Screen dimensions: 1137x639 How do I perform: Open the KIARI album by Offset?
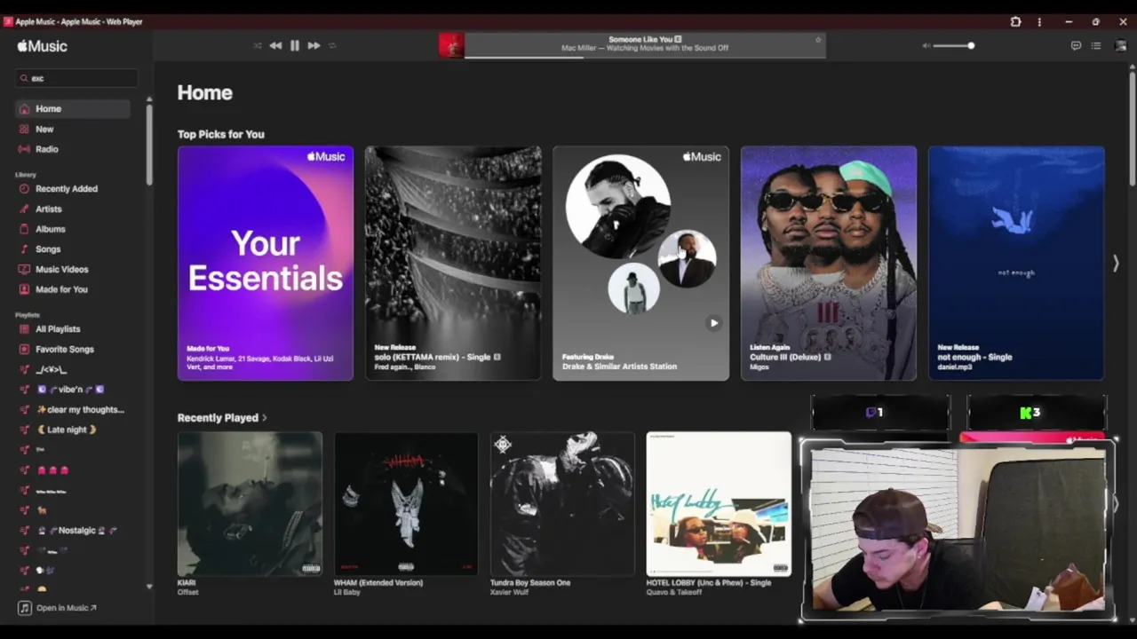point(250,504)
